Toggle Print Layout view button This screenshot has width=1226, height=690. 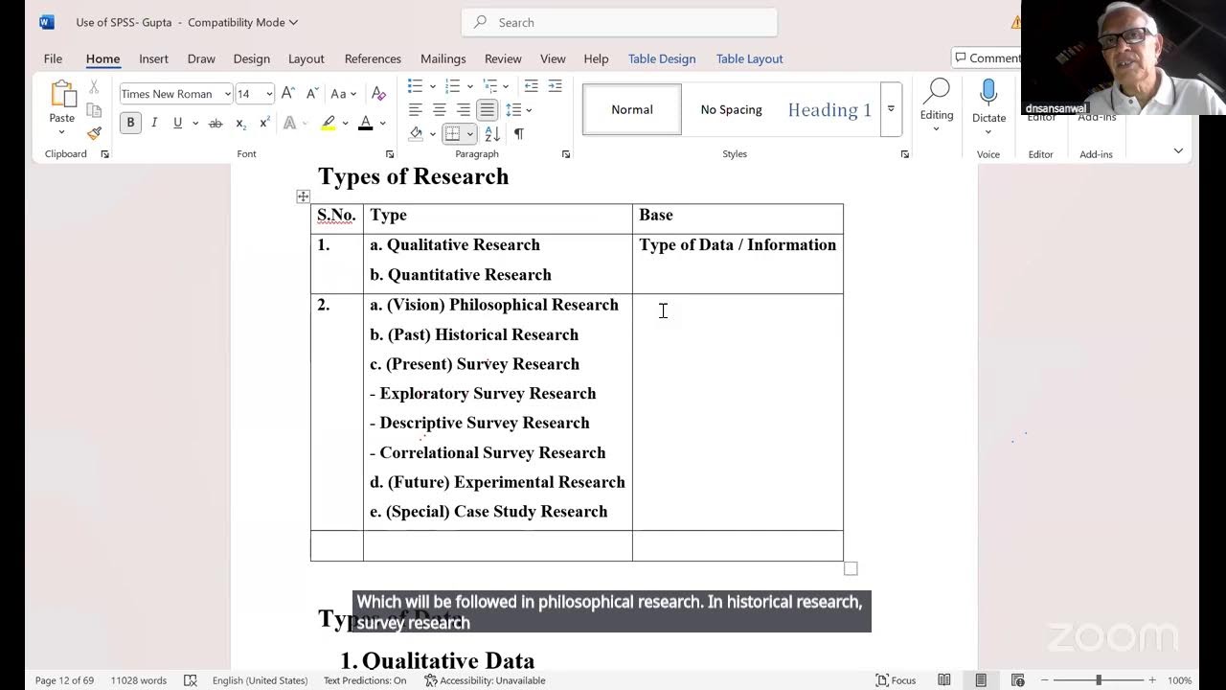[x=981, y=680]
